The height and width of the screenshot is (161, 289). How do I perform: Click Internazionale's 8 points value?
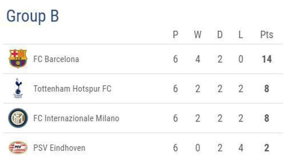click(267, 118)
